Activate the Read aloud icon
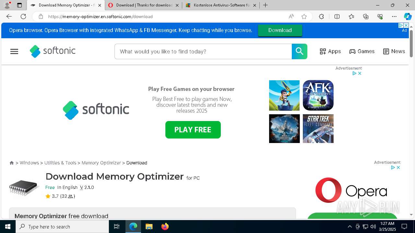The image size is (415, 233). [291, 17]
